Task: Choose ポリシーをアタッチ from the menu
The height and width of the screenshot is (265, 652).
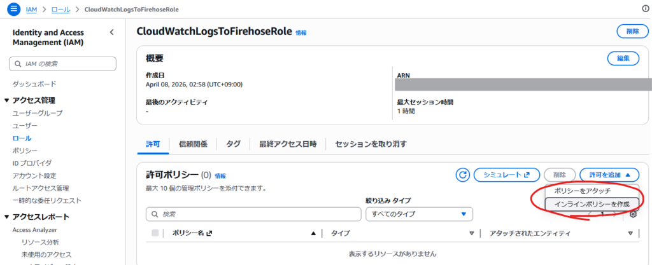Action: [583, 191]
